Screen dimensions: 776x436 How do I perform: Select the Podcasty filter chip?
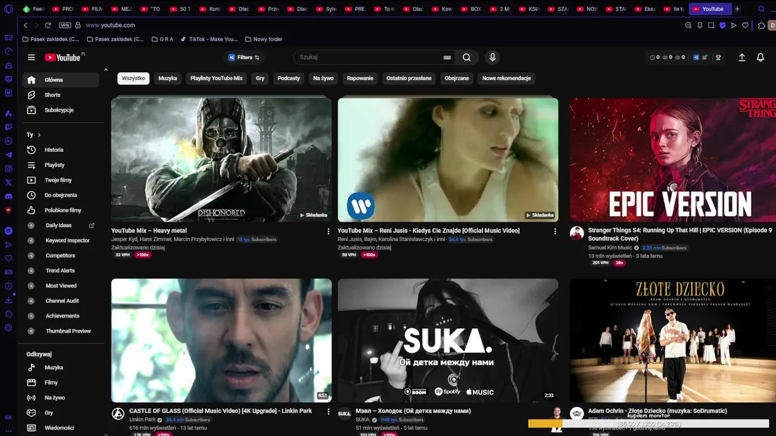pos(289,78)
